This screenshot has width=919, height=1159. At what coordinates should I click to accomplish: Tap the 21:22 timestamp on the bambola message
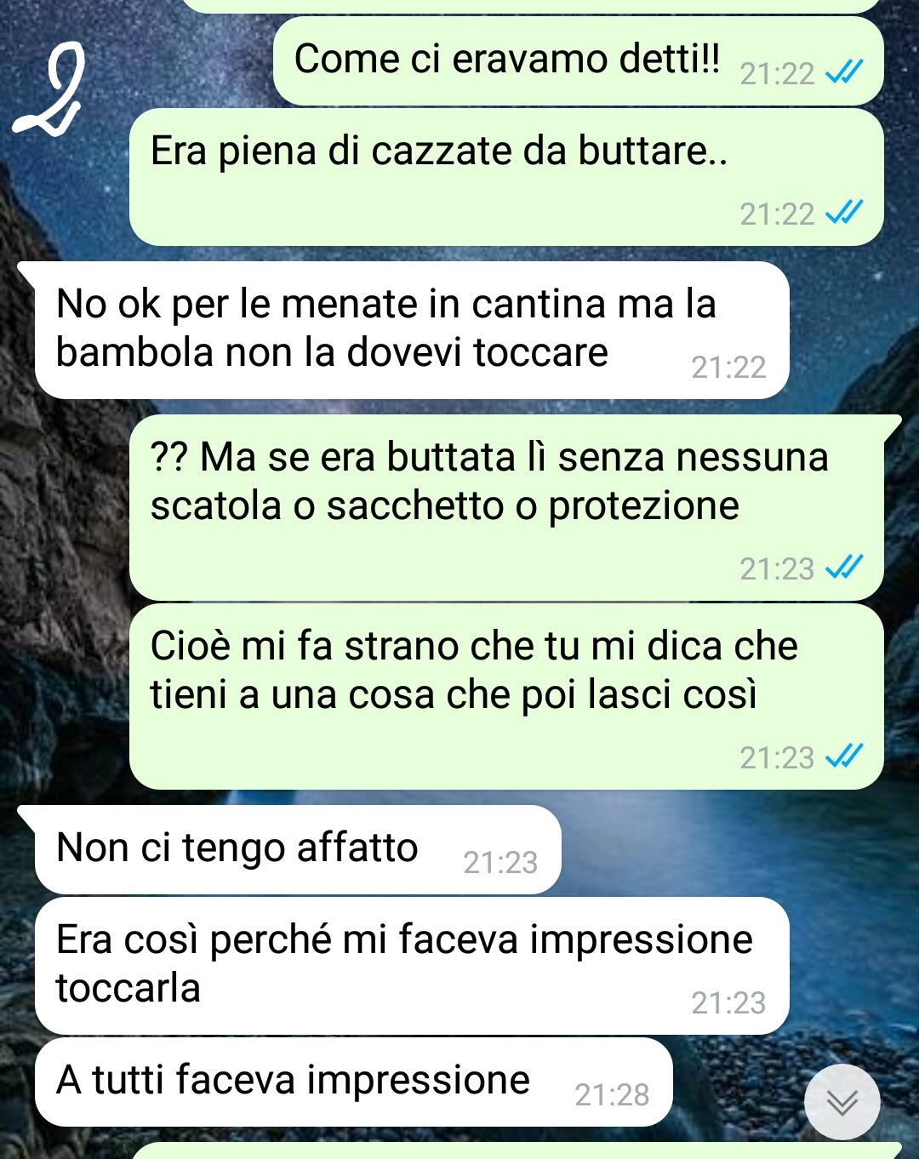click(728, 367)
